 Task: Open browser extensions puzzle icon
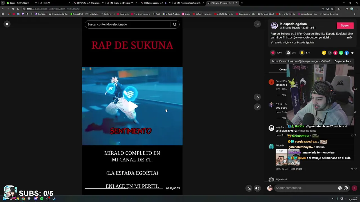(339, 9)
